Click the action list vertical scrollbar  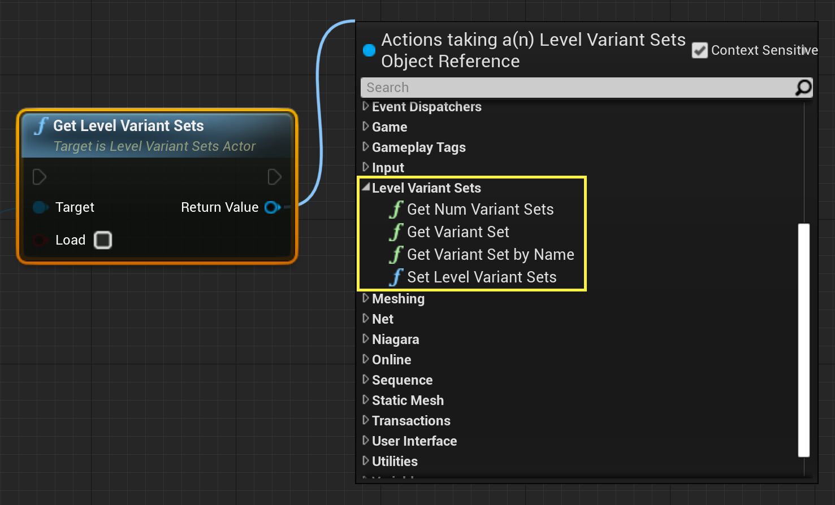[x=803, y=339]
